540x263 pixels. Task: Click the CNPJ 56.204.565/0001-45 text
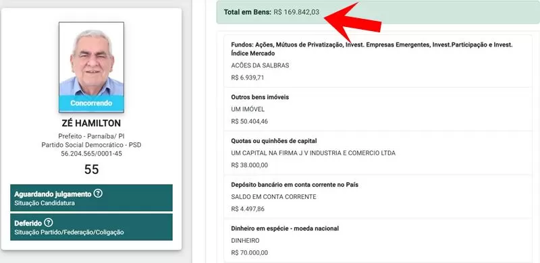pyautogui.click(x=91, y=154)
